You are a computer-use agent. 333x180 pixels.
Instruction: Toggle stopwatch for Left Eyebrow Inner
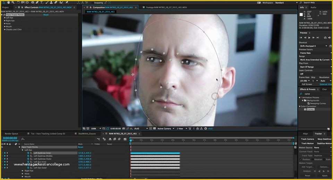pos(28,153)
